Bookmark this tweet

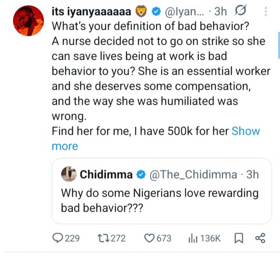click(x=239, y=238)
